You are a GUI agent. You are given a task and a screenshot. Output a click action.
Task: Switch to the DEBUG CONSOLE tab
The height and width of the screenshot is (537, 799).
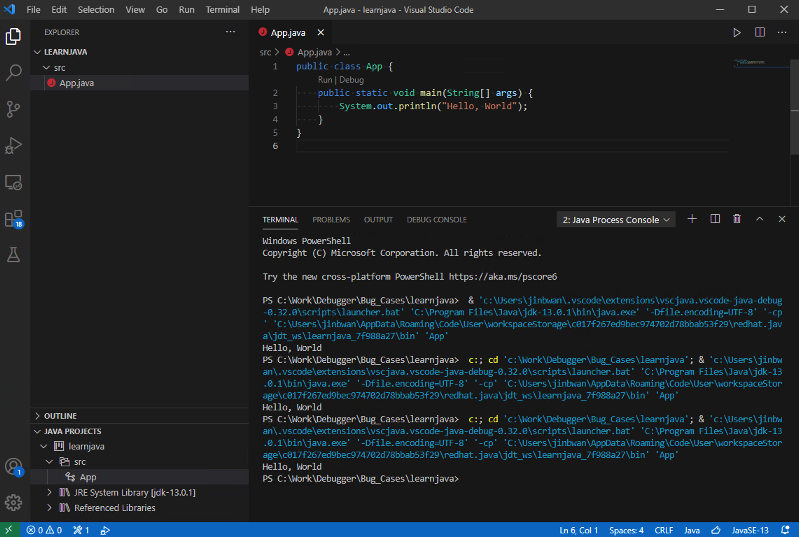point(437,220)
